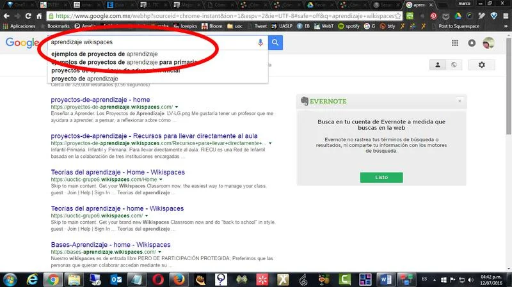Open 'Recursos para llevar directamente al aula' result

[x=154, y=136]
